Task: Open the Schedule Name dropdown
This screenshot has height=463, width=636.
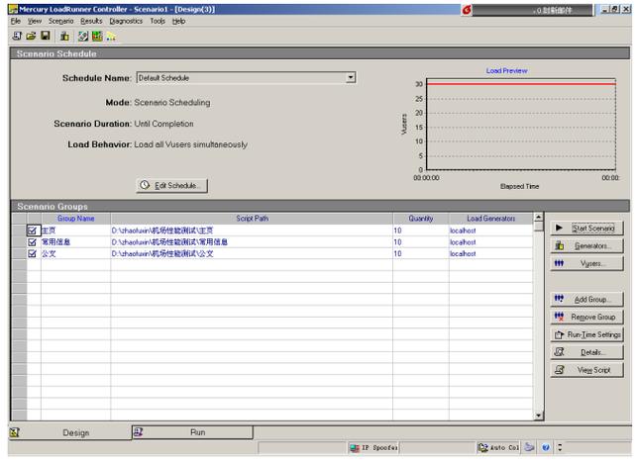Action: (x=351, y=77)
